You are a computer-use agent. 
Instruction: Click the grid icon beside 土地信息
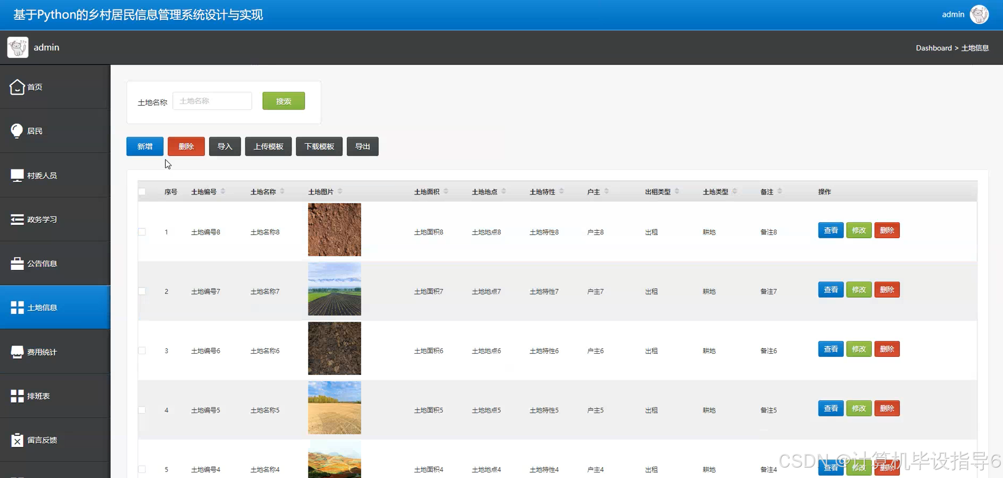(x=17, y=308)
